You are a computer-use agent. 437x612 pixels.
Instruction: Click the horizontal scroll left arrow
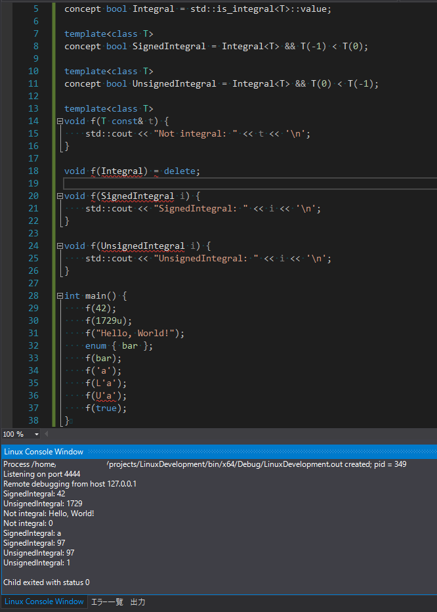(47, 433)
